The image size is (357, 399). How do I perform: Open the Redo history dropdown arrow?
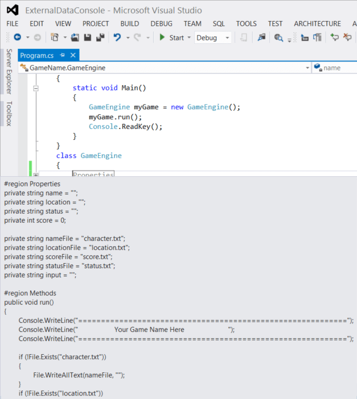click(148, 38)
